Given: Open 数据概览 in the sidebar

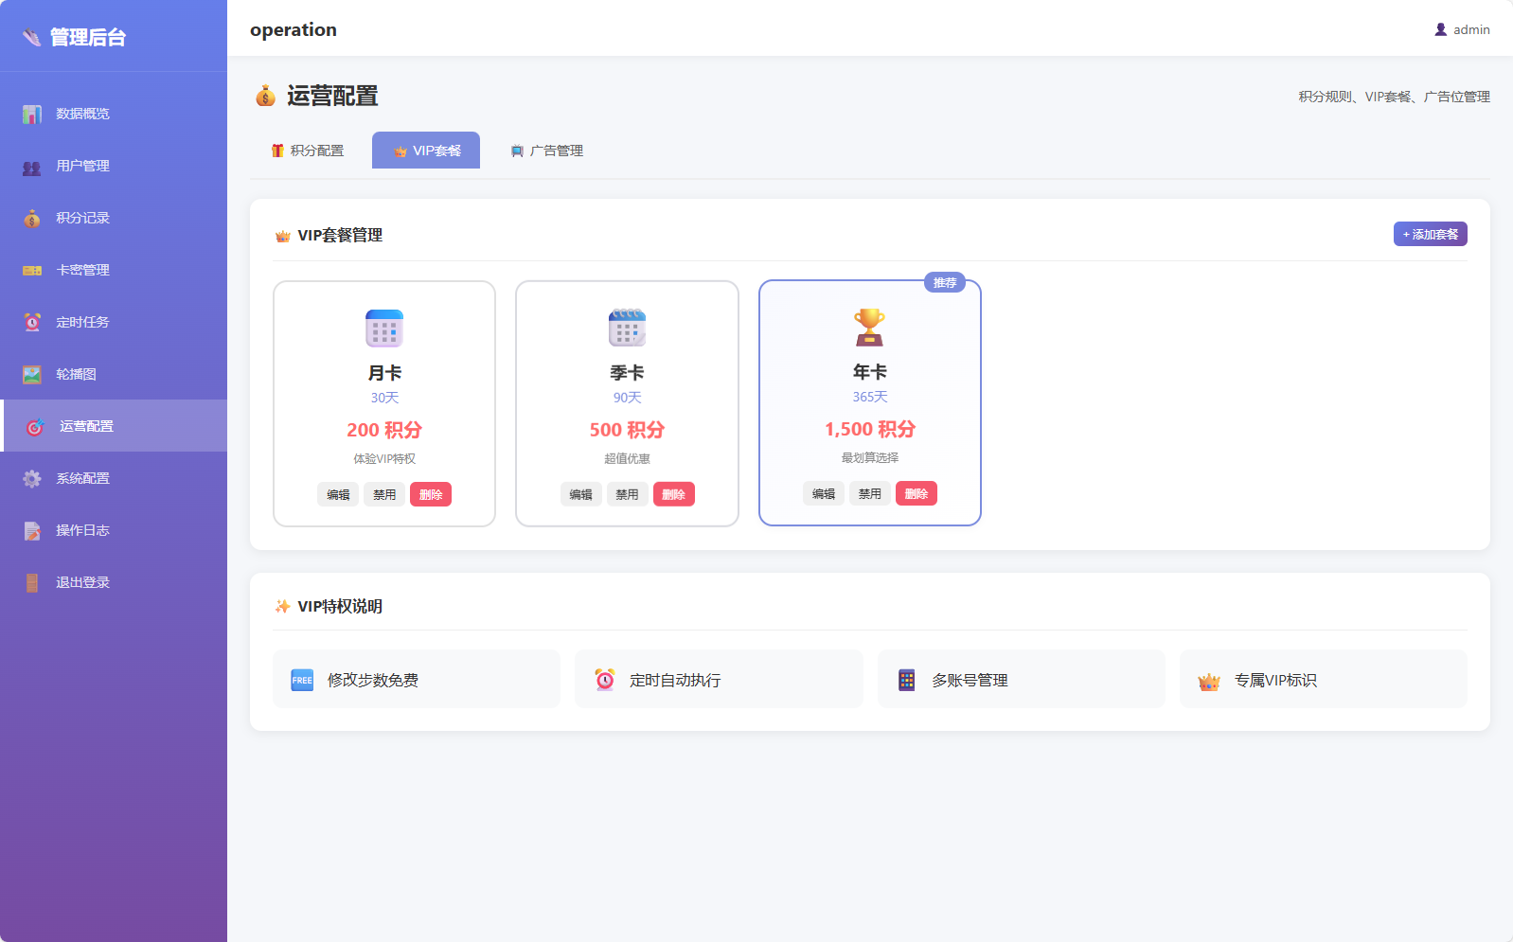Looking at the screenshot, I should (114, 114).
